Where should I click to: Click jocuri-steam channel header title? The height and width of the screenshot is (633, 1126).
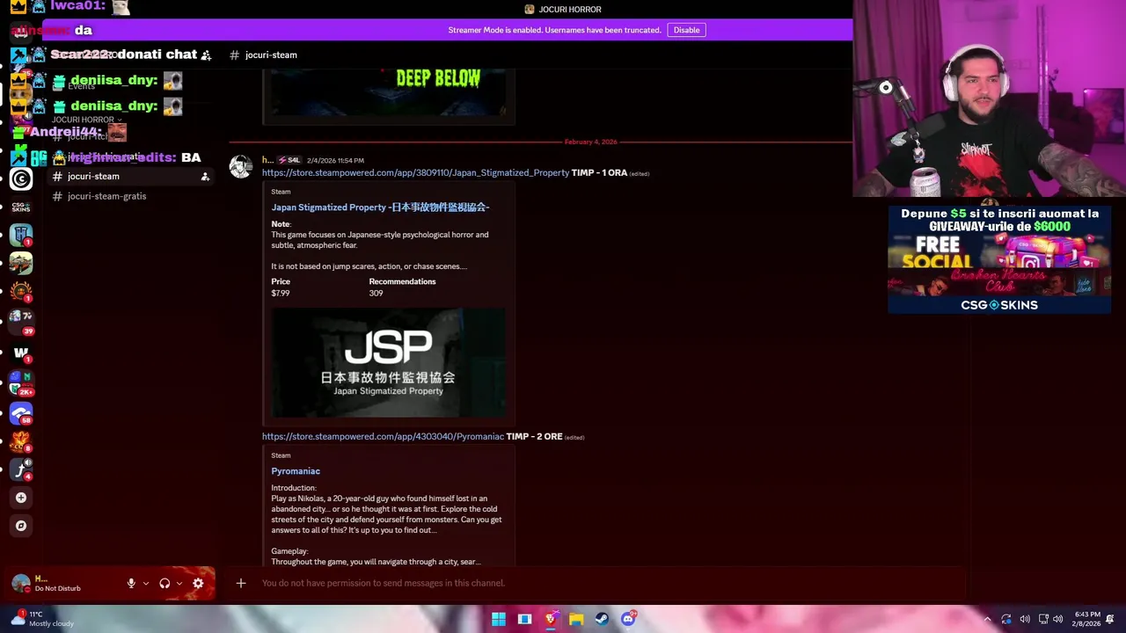(271, 55)
